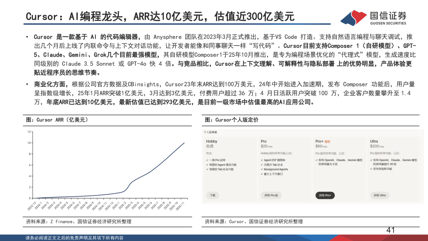Screen dimensions: 428x241
Task: Click the source line mentioning Z finance
Action: pyautogui.click(x=78, y=222)
